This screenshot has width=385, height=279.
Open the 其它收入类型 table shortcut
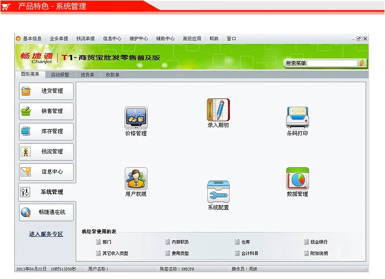pos(112,253)
